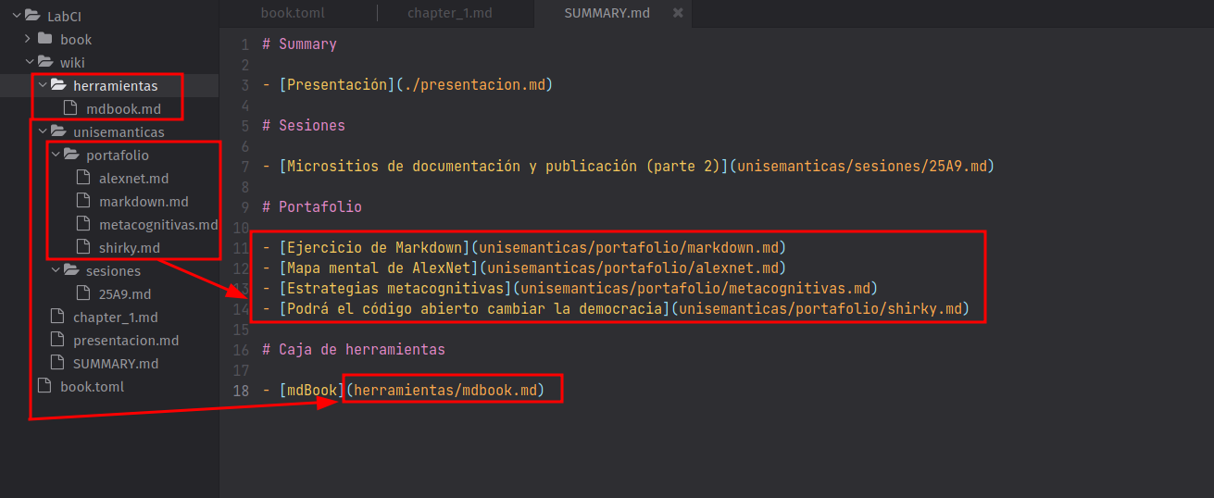The image size is (1214, 498).
Task: Open 25A9.md from the tree
Action: (x=125, y=293)
